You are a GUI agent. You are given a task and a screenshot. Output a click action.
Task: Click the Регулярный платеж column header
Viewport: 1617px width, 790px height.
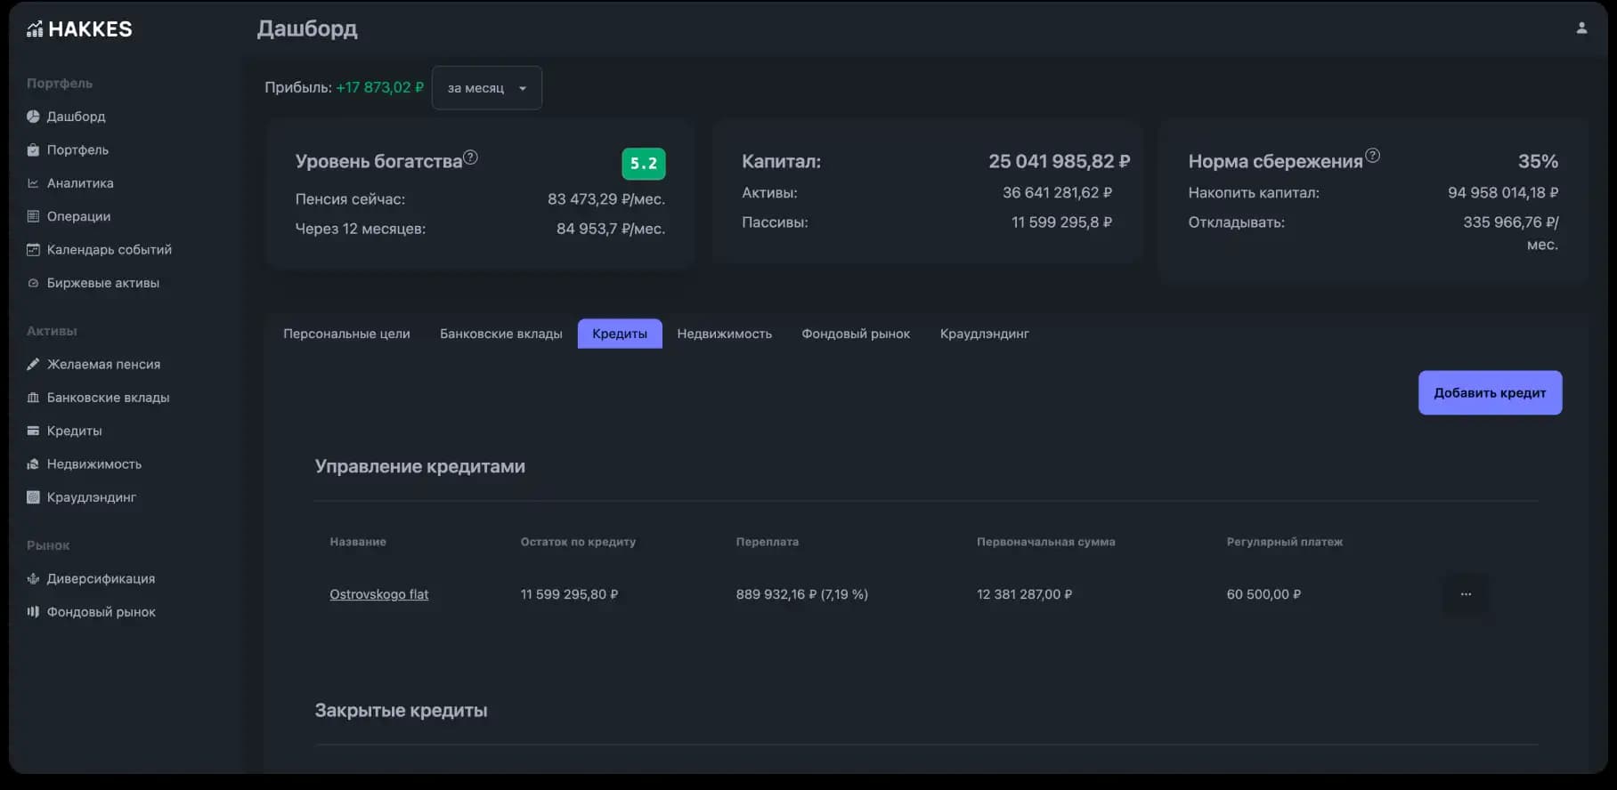[1284, 542]
